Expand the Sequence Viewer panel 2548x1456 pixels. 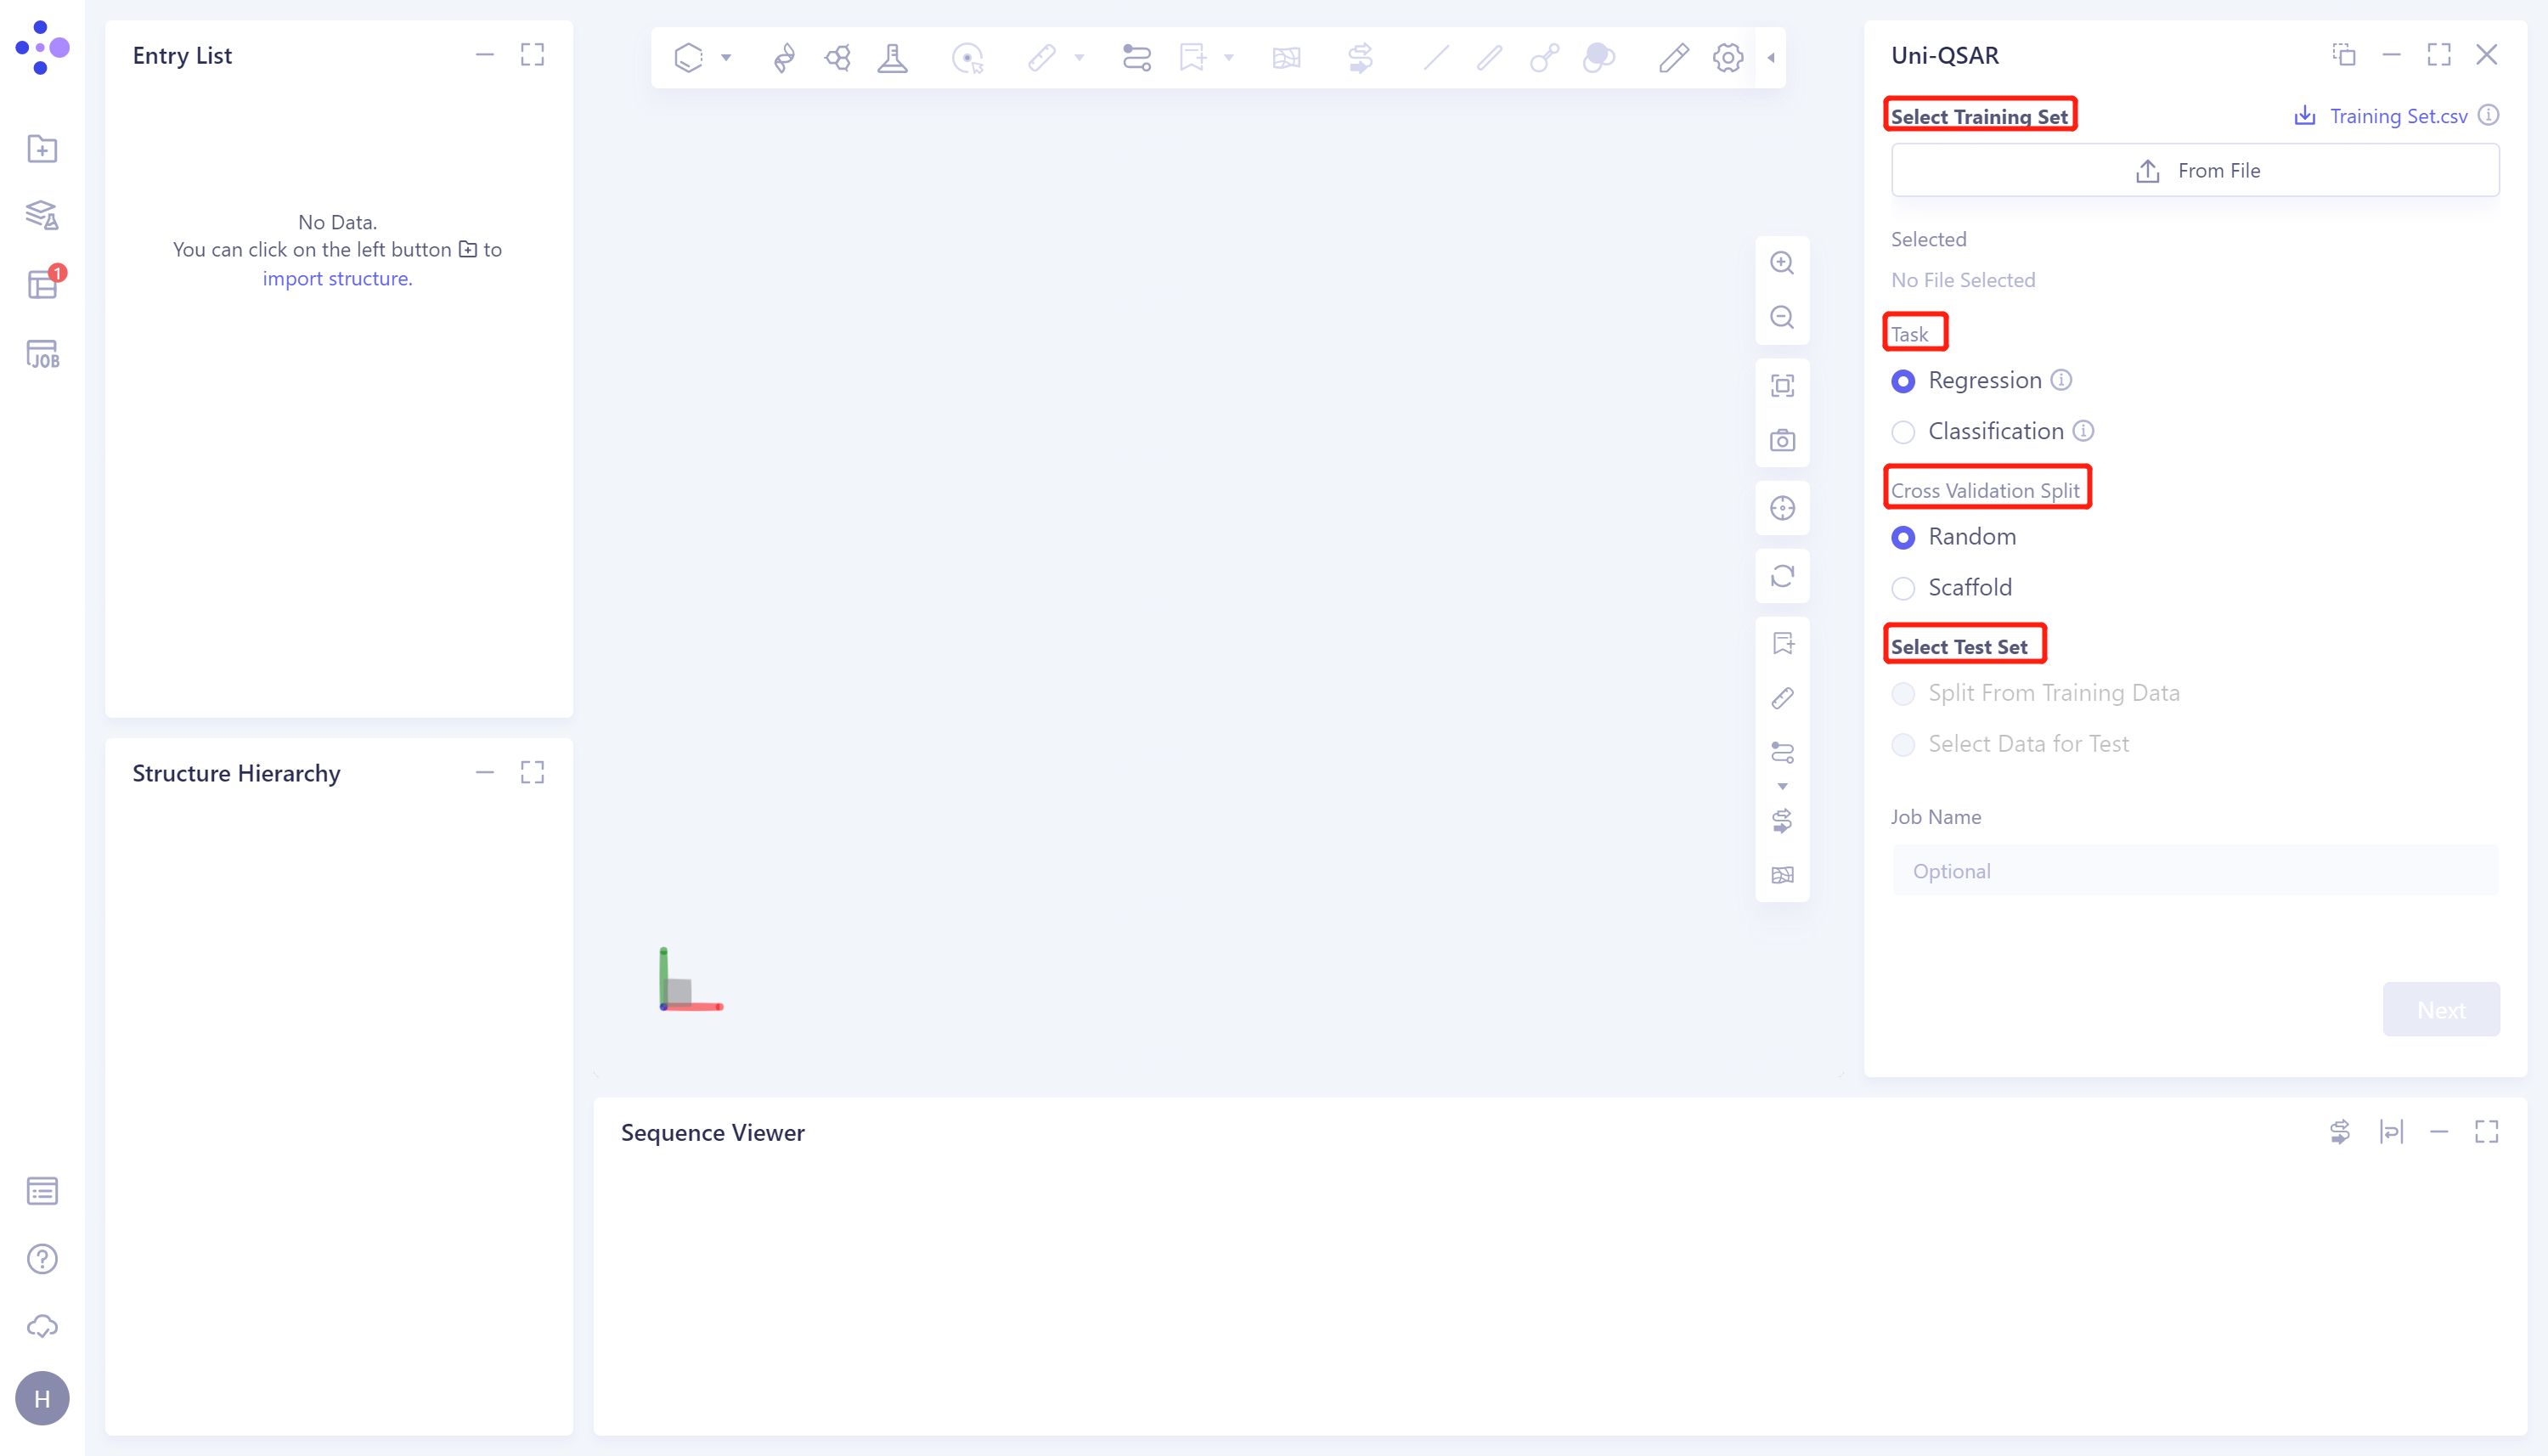point(2487,1132)
